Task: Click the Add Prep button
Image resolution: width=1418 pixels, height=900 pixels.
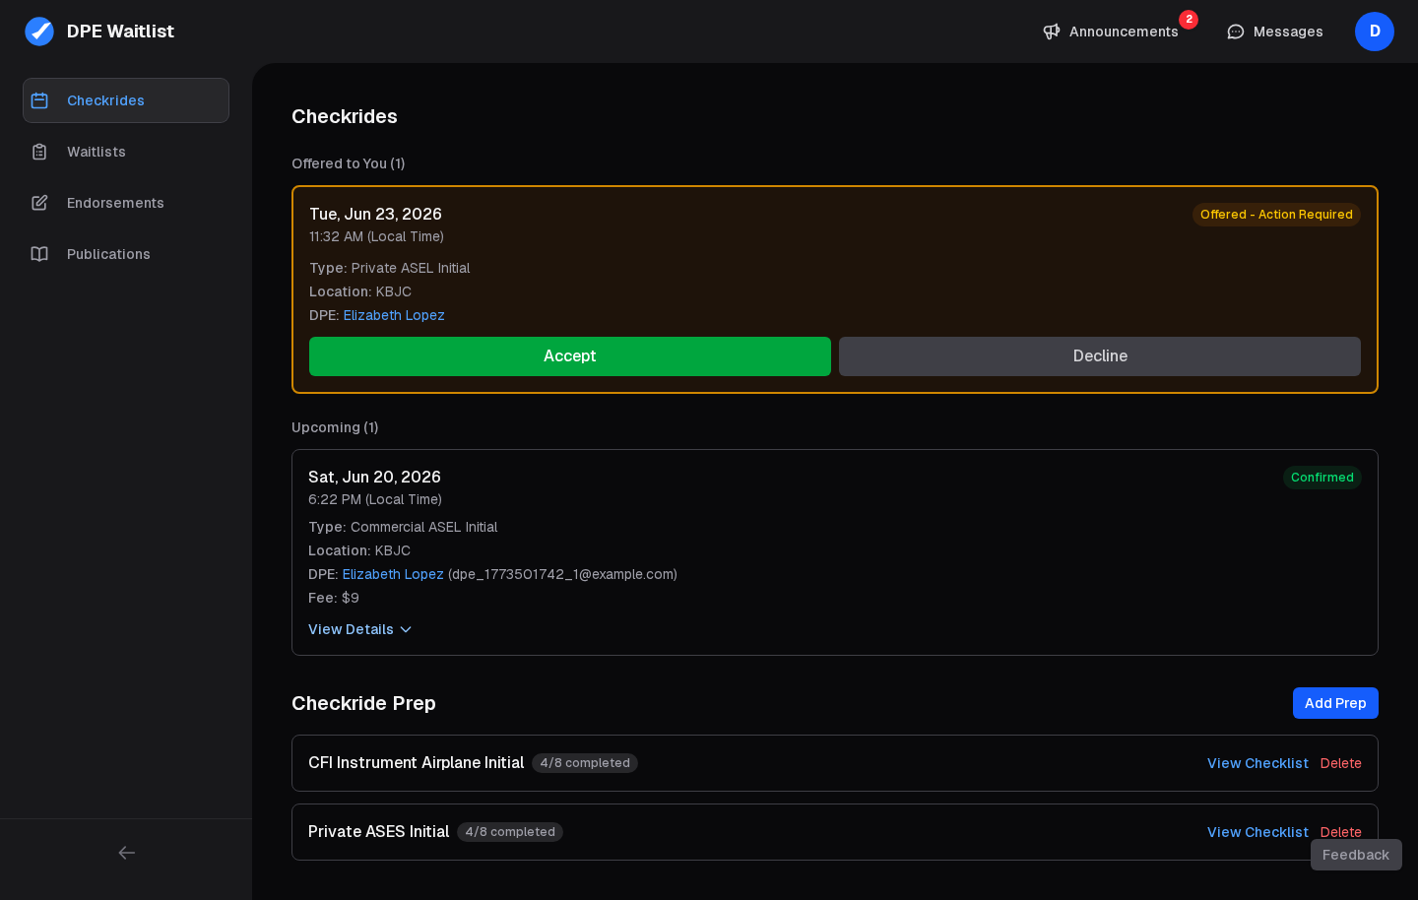Action: click(x=1335, y=703)
